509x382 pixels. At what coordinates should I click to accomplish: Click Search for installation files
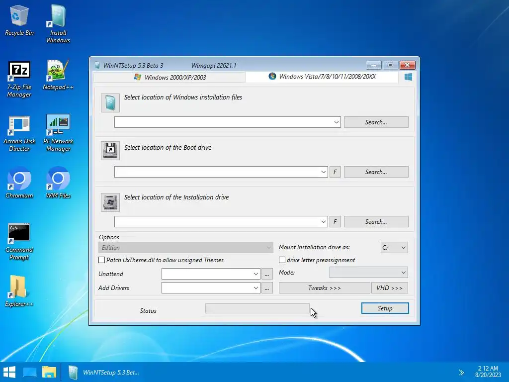376,122
